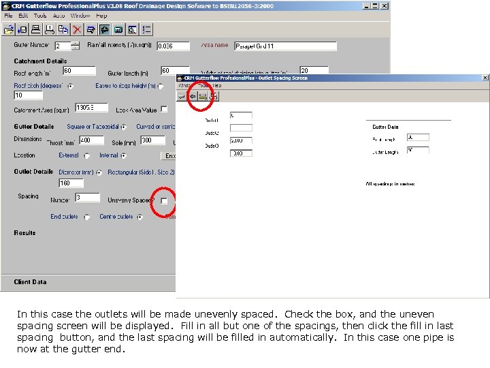Select the outlet Diameter (mm) radio button
490x368 pixels.
click(x=99, y=172)
